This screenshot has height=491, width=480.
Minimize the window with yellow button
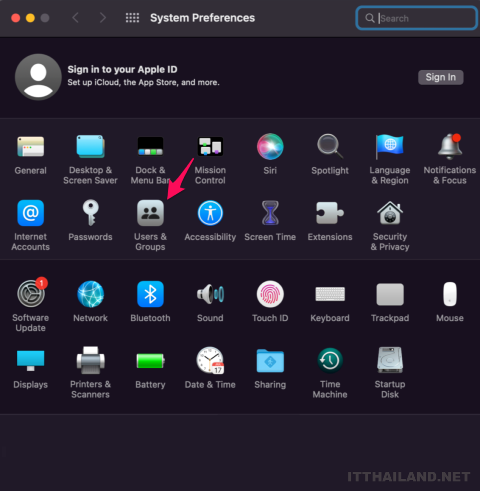pos(30,18)
